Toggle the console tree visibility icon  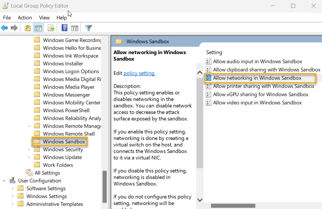coord(38,28)
